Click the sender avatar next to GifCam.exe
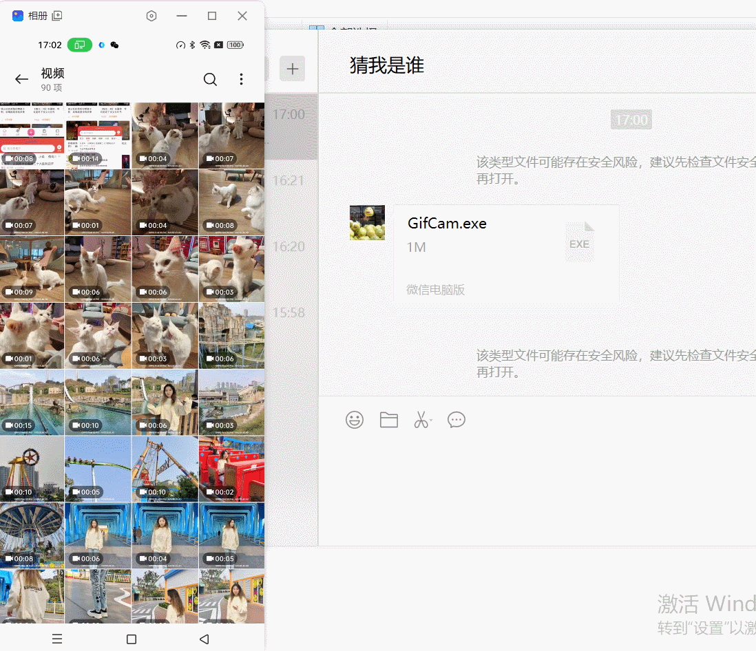Image resolution: width=756 pixels, height=651 pixels. click(x=368, y=223)
